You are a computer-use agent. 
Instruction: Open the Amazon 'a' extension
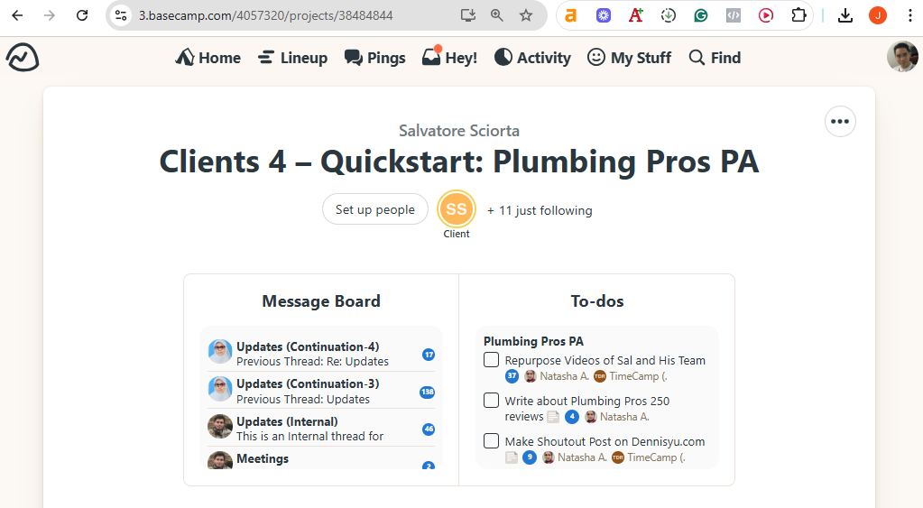570,15
